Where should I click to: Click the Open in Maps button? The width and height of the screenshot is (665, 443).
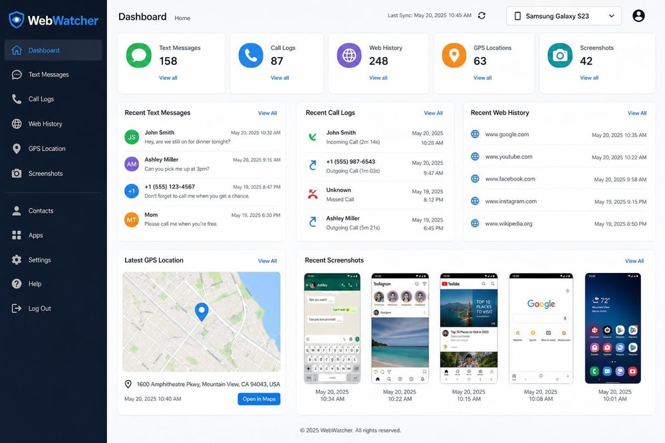[x=259, y=399]
